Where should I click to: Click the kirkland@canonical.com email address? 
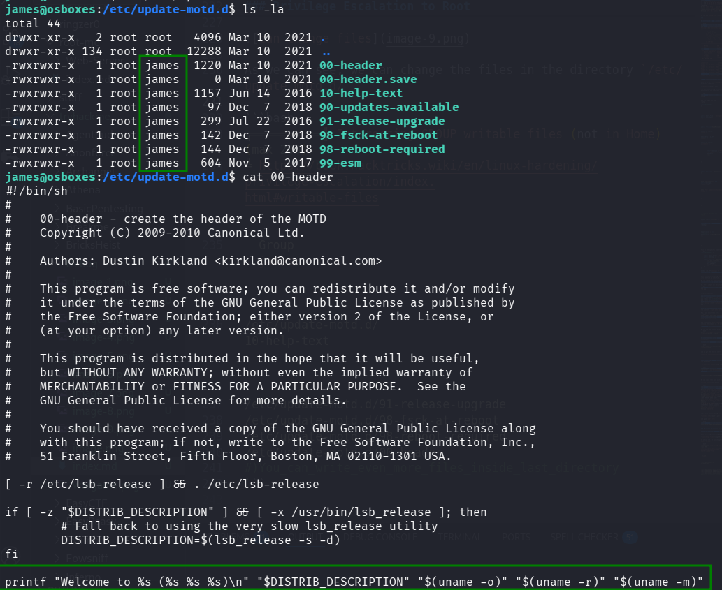pyautogui.click(x=323, y=260)
